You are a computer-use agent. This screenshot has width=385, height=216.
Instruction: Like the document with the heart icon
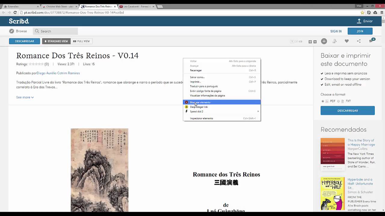346,41
